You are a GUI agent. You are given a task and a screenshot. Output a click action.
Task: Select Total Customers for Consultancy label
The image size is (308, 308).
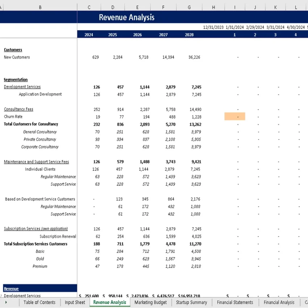[x=31, y=124]
